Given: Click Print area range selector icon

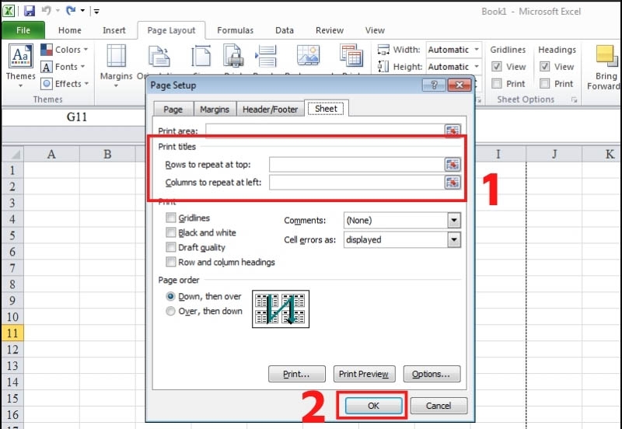Looking at the screenshot, I should coord(453,131).
